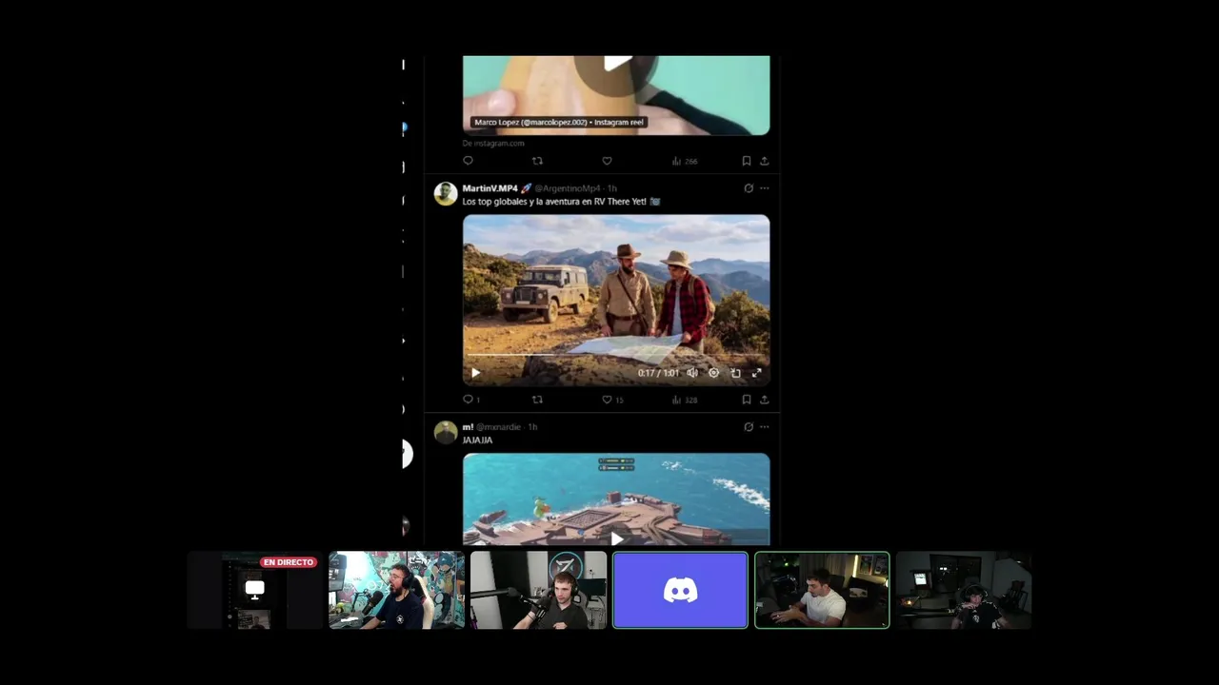This screenshot has width=1219, height=685.
Task: Bookmark the MartinV.MP4 post
Action: [x=747, y=400]
